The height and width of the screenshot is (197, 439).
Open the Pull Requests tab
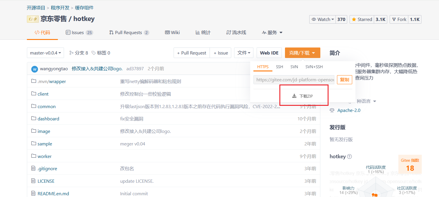(129, 32)
